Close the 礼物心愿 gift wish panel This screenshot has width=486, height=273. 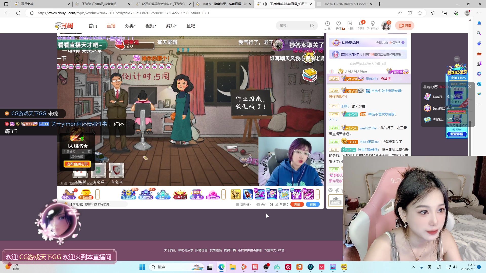469,86
